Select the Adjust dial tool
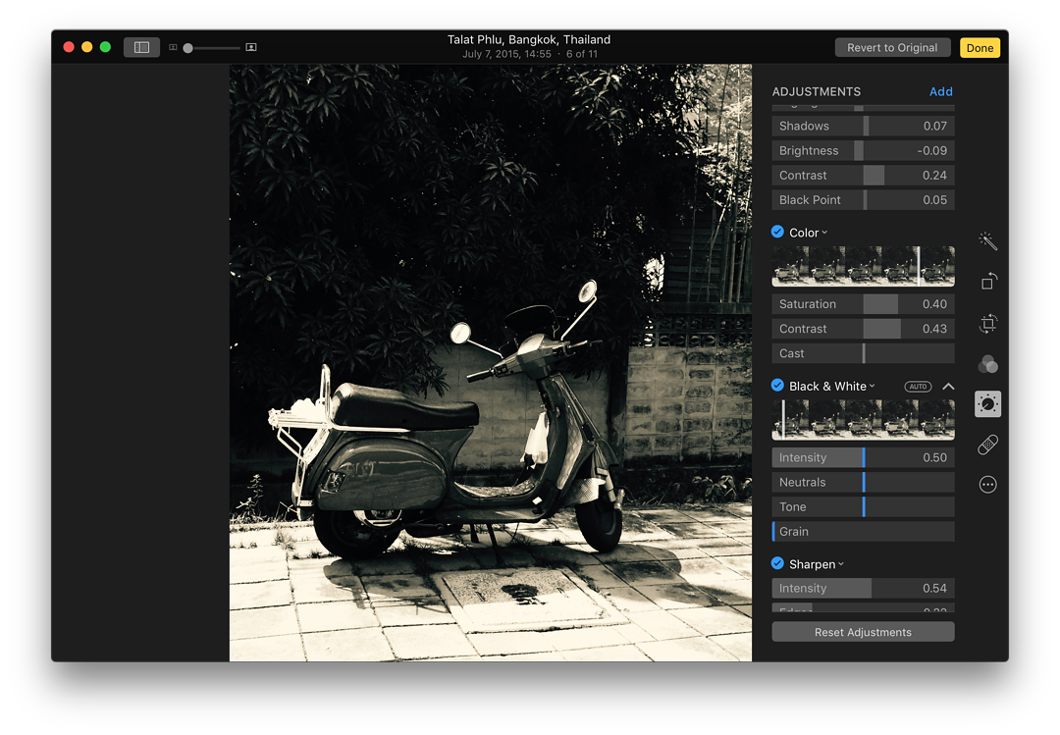Screen dimensions: 1060x735 pyautogui.click(x=987, y=403)
